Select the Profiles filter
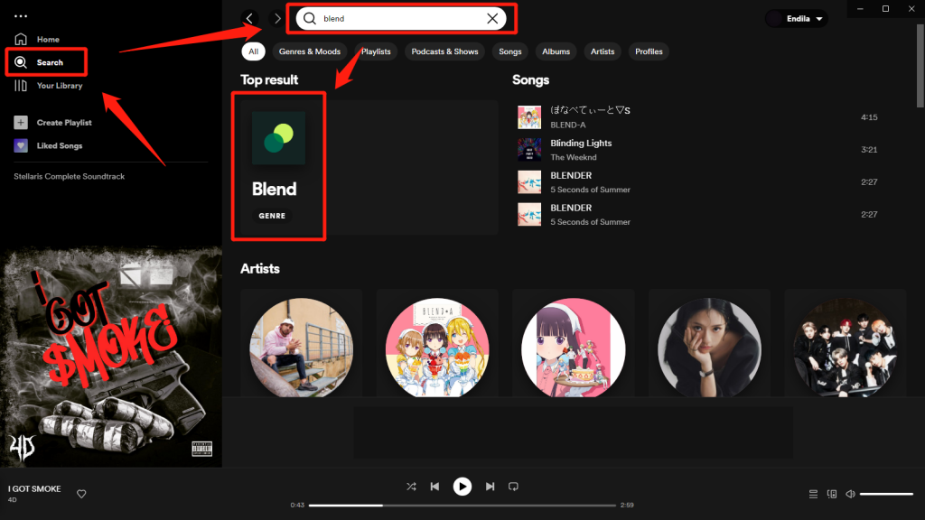925x520 pixels. tap(649, 51)
